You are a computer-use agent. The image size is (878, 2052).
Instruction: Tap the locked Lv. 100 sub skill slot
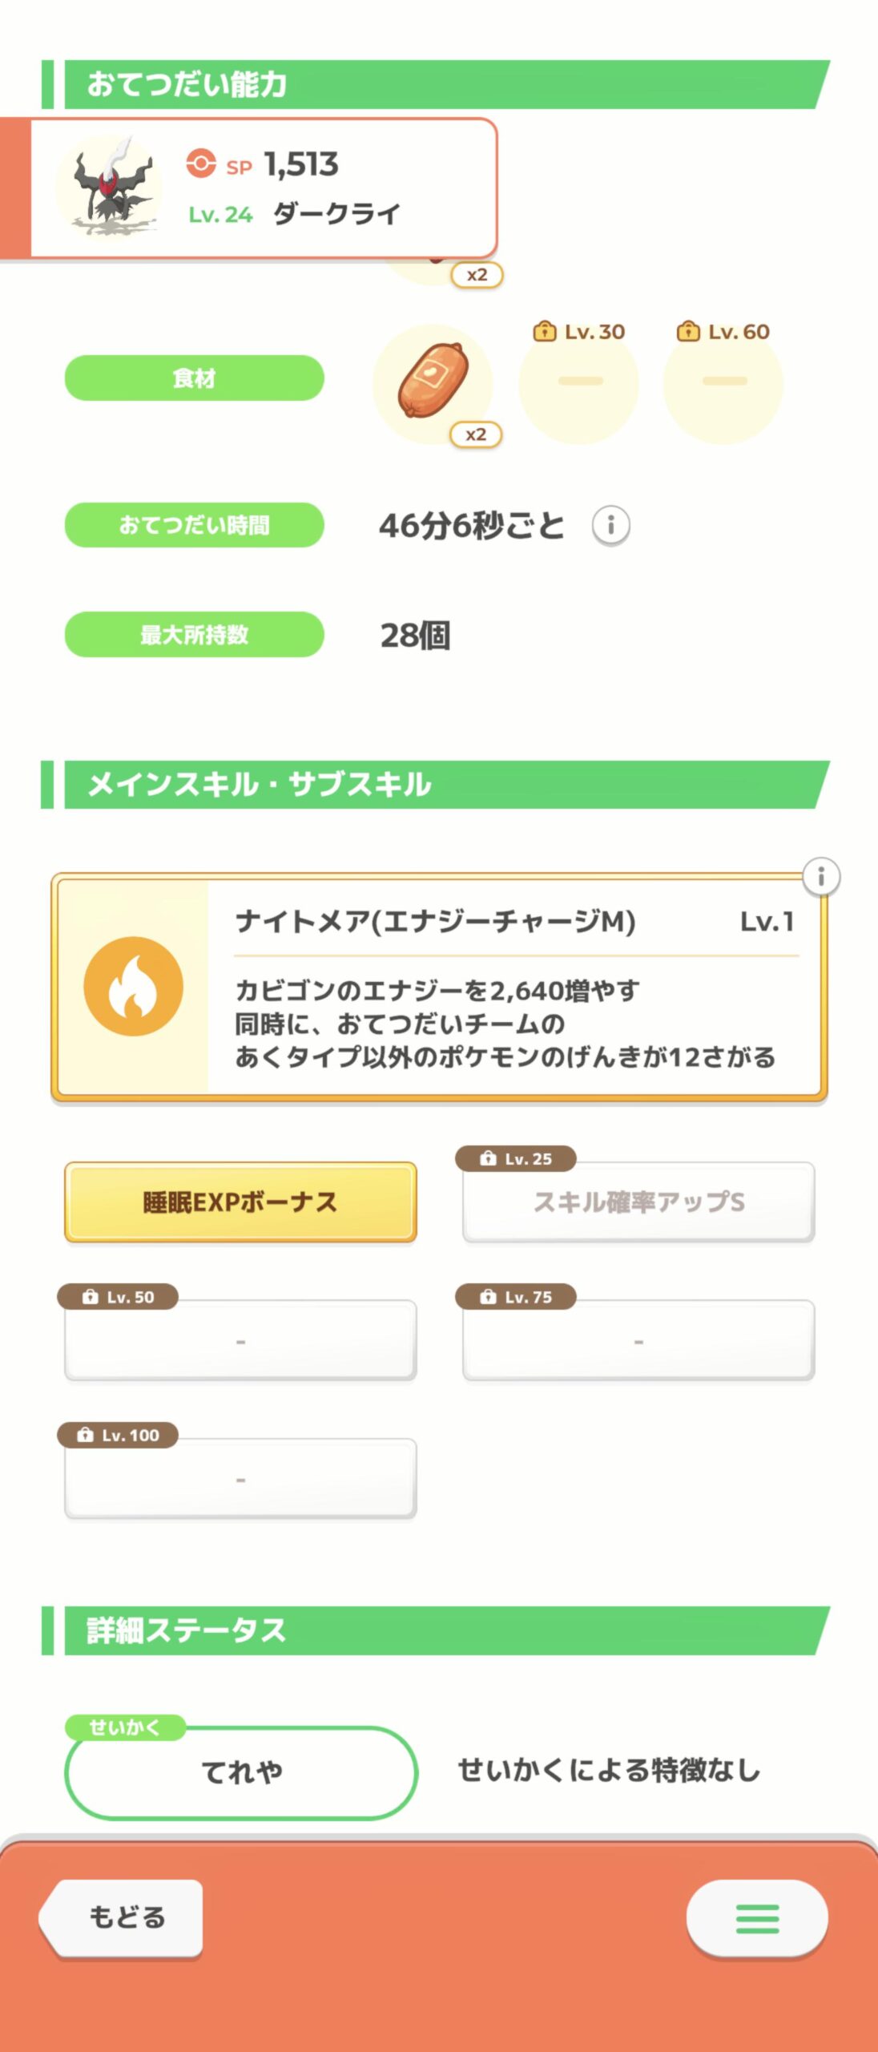click(x=240, y=1478)
